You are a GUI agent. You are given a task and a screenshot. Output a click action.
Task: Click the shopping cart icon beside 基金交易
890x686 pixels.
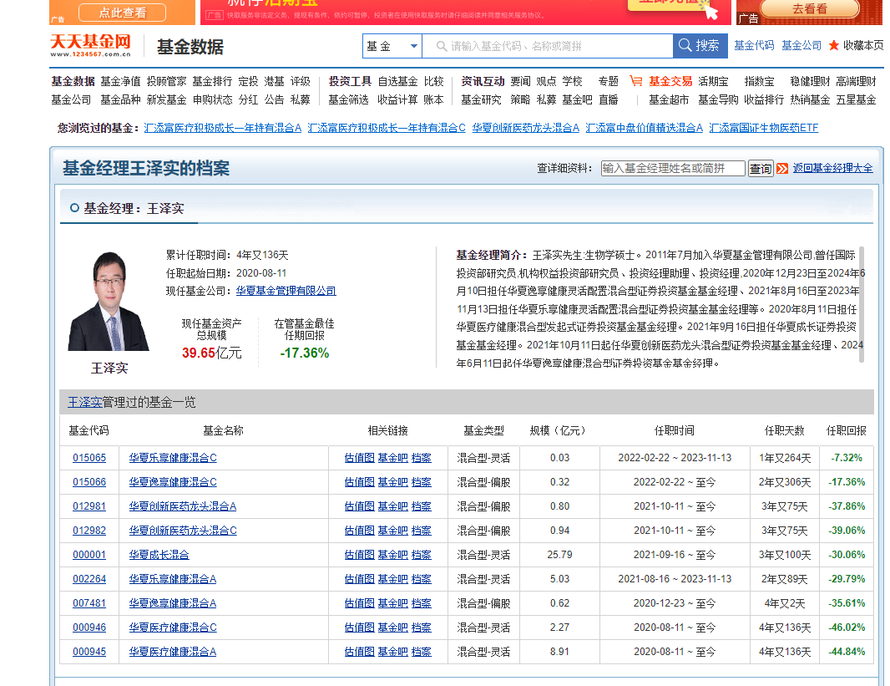tap(635, 81)
